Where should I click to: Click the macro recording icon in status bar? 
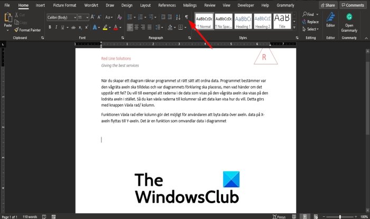point(53,217)
